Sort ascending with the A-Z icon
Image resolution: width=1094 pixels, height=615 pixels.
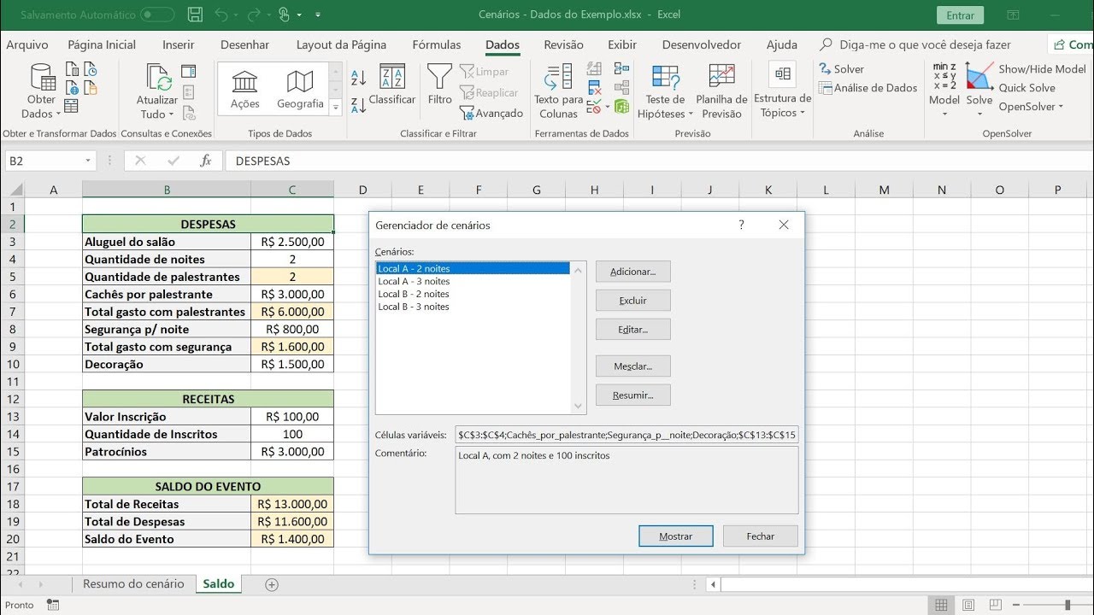pyautogui.click(x=359, y=78)
